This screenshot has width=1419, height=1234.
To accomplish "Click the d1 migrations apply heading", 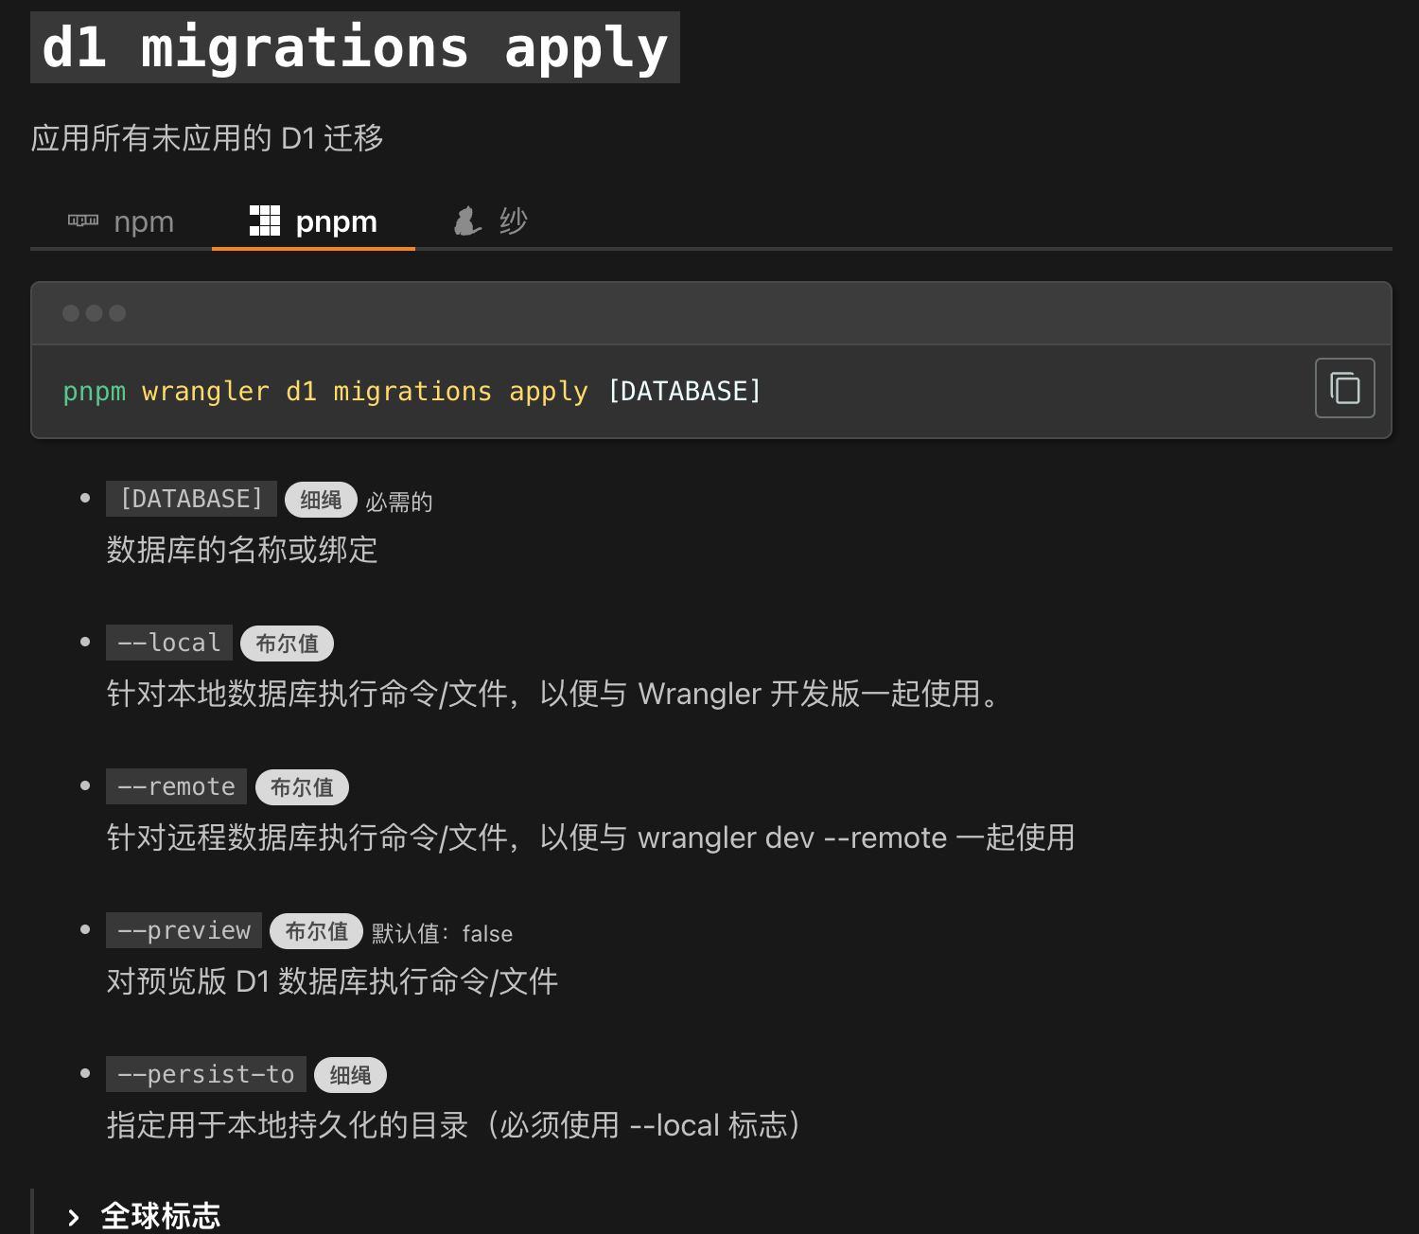I will click(355, 47).
